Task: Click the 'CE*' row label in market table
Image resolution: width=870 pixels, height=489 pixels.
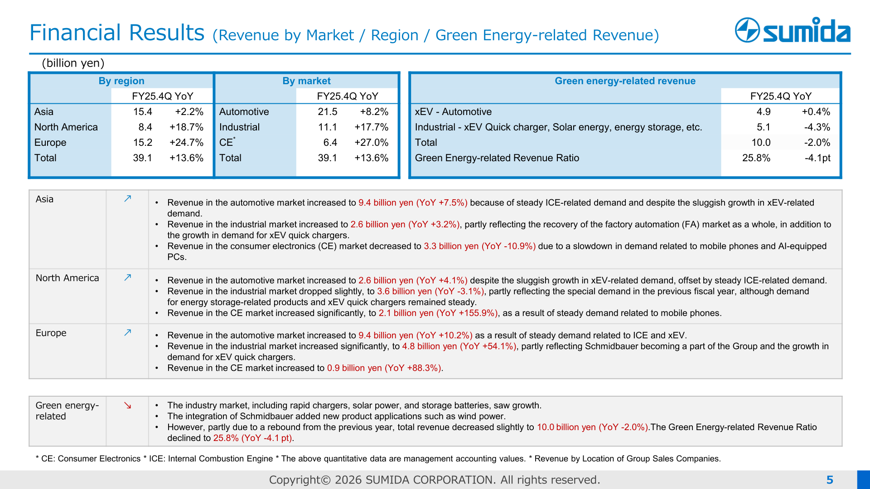Action: tap(227, 142)
